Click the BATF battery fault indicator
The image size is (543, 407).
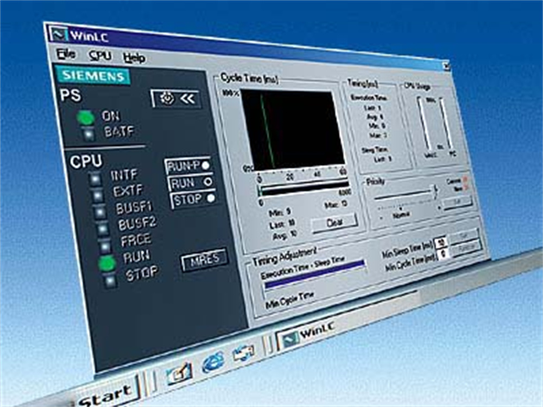click(87, 133)
